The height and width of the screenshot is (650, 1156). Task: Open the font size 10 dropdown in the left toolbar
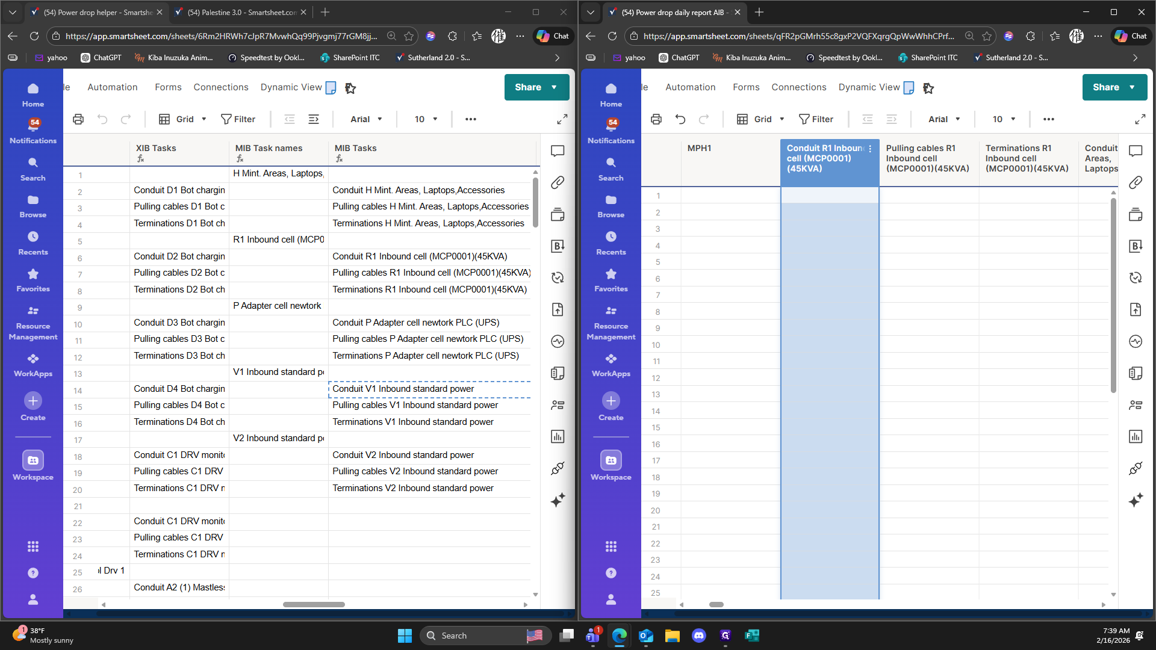(x=426, y=119)
